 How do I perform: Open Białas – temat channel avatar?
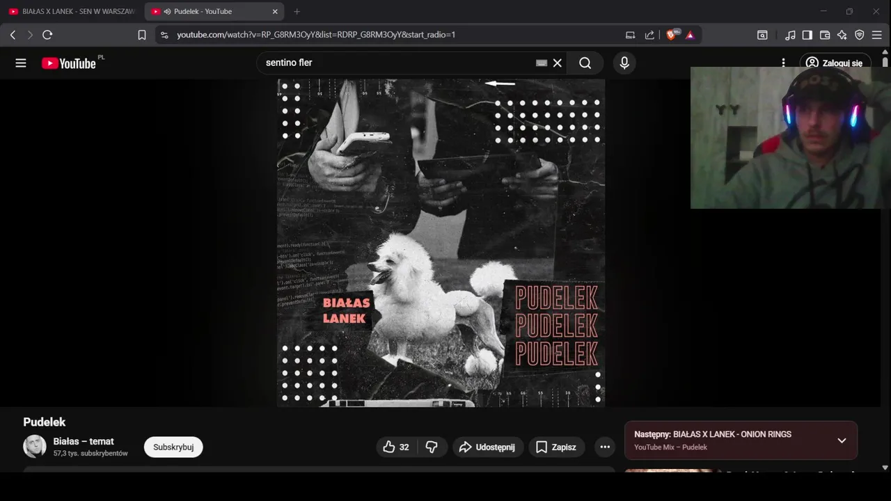point(35,447)
